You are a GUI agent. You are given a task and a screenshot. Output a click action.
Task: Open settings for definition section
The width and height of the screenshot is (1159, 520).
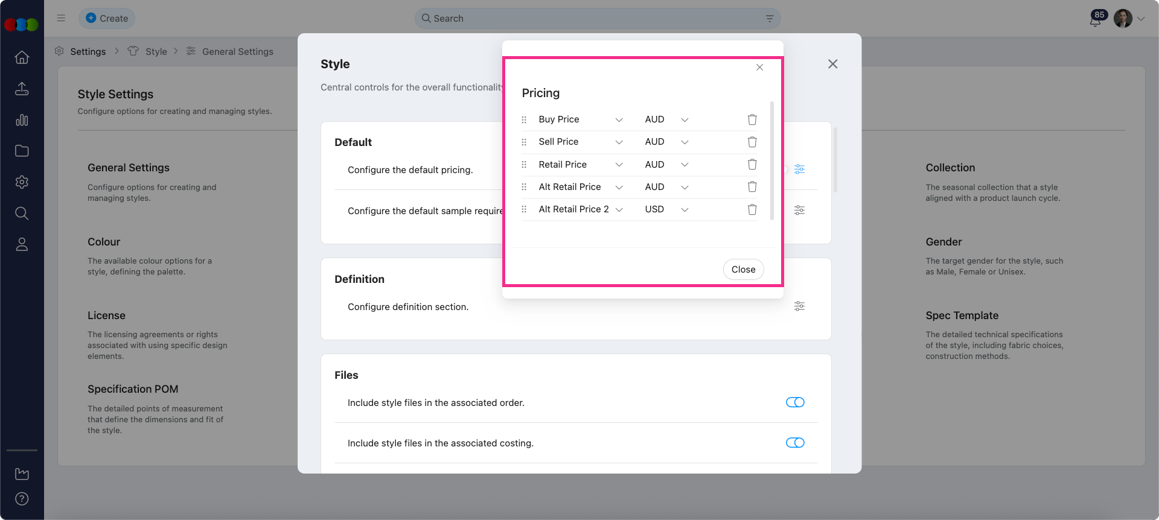[x=799, y=306]
